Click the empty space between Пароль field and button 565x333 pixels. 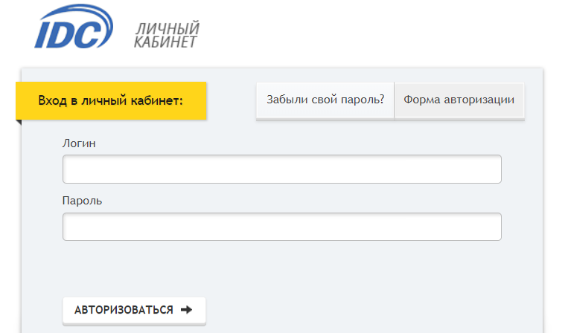pyautogui.click(x=281, y=269)
